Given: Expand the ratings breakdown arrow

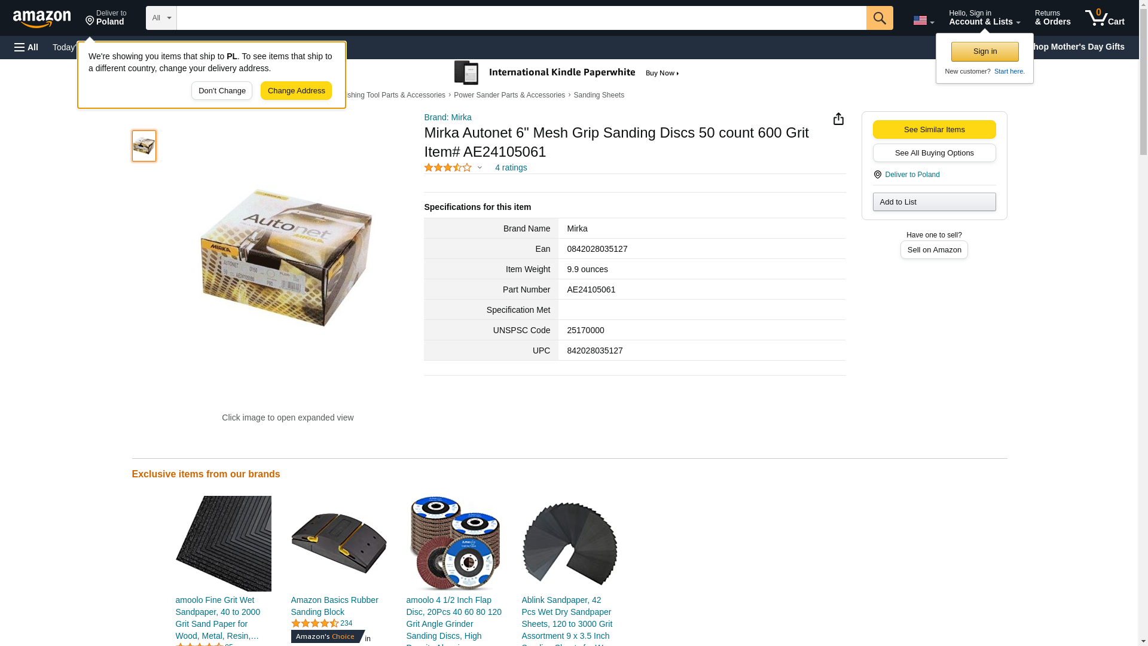Looking at the screenshot, I should (x=480, y=167).
